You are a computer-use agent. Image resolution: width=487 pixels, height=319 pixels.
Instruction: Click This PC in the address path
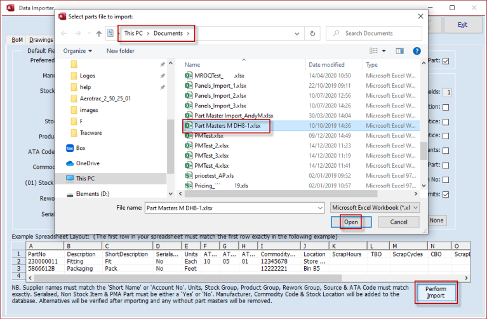click(133, 33)
